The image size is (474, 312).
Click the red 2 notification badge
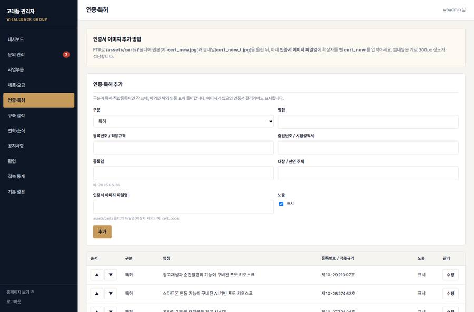[x=66, y=54]
